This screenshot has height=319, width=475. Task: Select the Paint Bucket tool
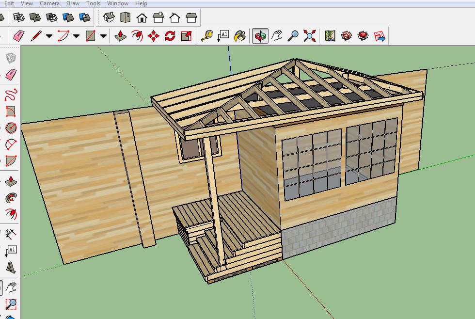pyautogui.click(x=239, y=36)
